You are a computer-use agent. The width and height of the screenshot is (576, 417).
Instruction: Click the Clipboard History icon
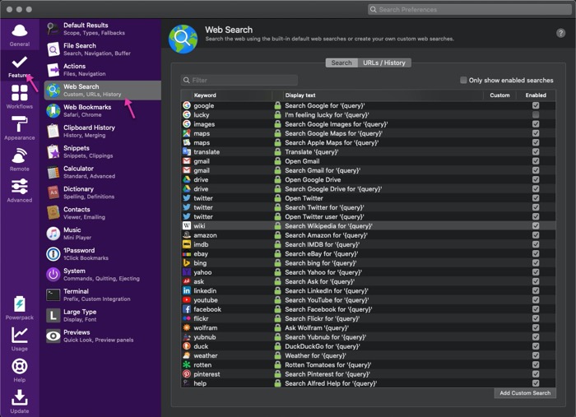point(53,131)
